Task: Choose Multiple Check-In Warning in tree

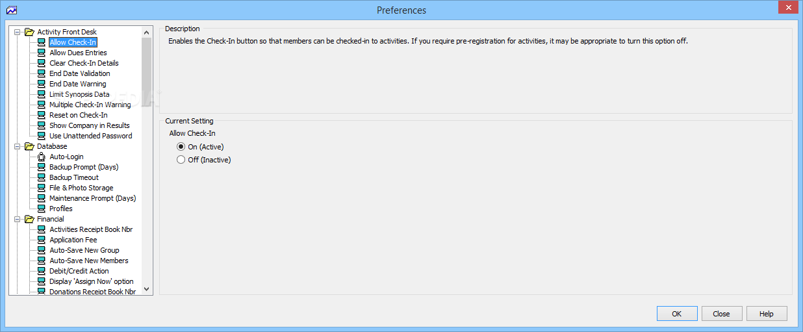Action: (x=90, y=105)
